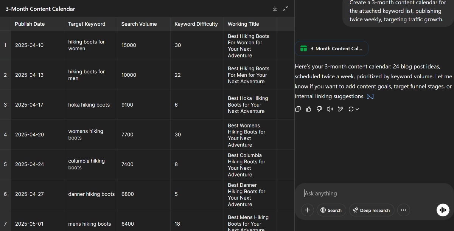Select keyword cell 'columbia hiking boots'
This screenshot has width=454, height=231.
pos(90,164)
